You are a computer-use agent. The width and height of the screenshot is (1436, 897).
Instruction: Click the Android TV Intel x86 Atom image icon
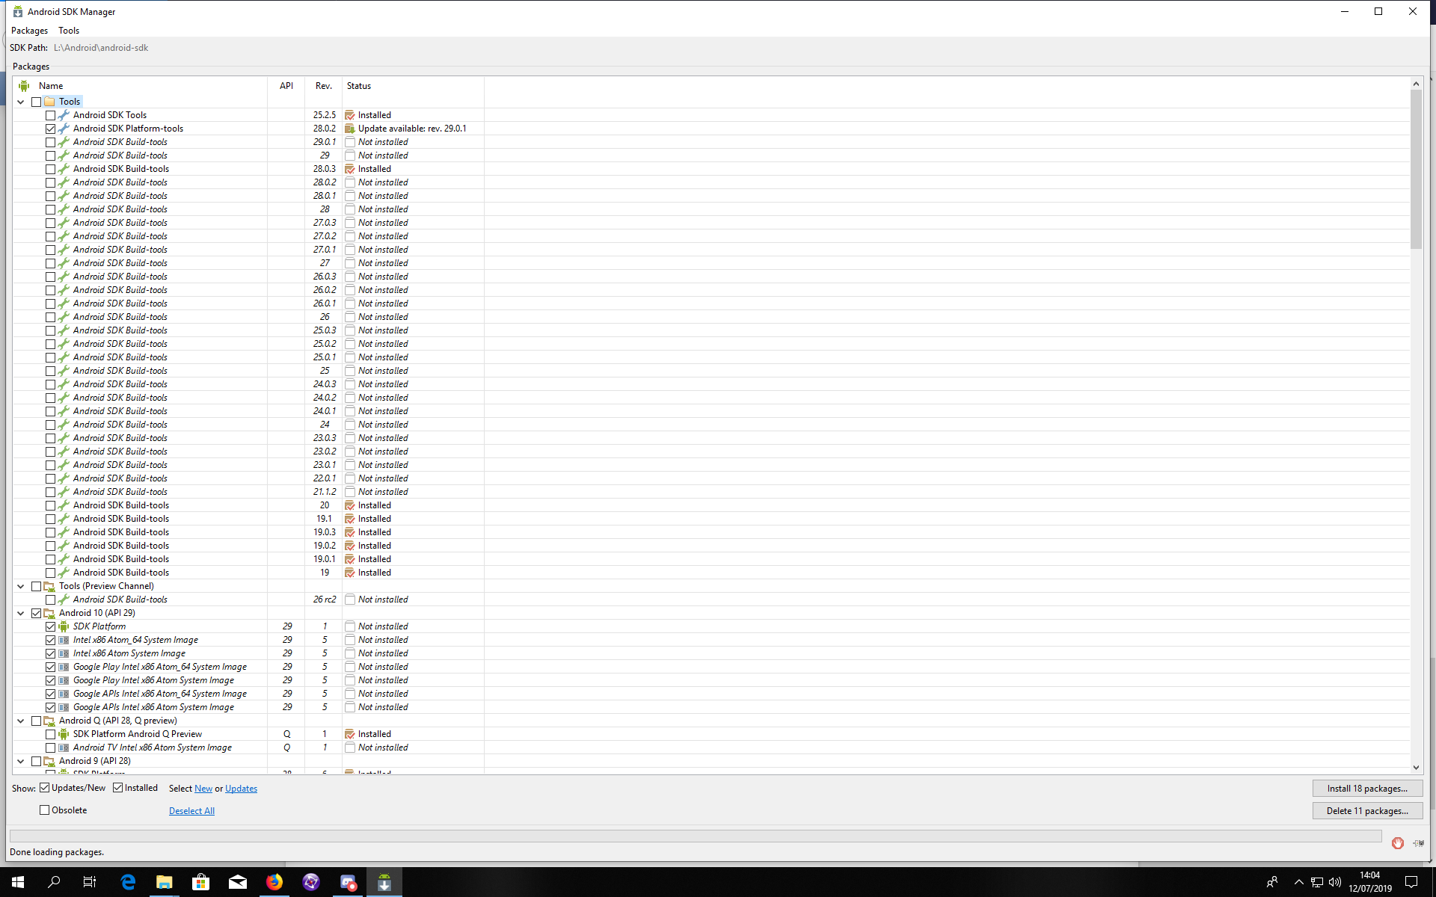click(64, 747)
